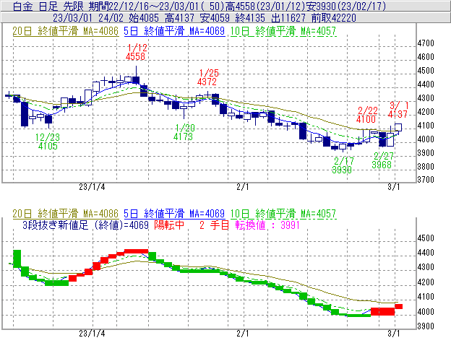
Task: Click the red 陽転中 status text
Action: point(169,225)
